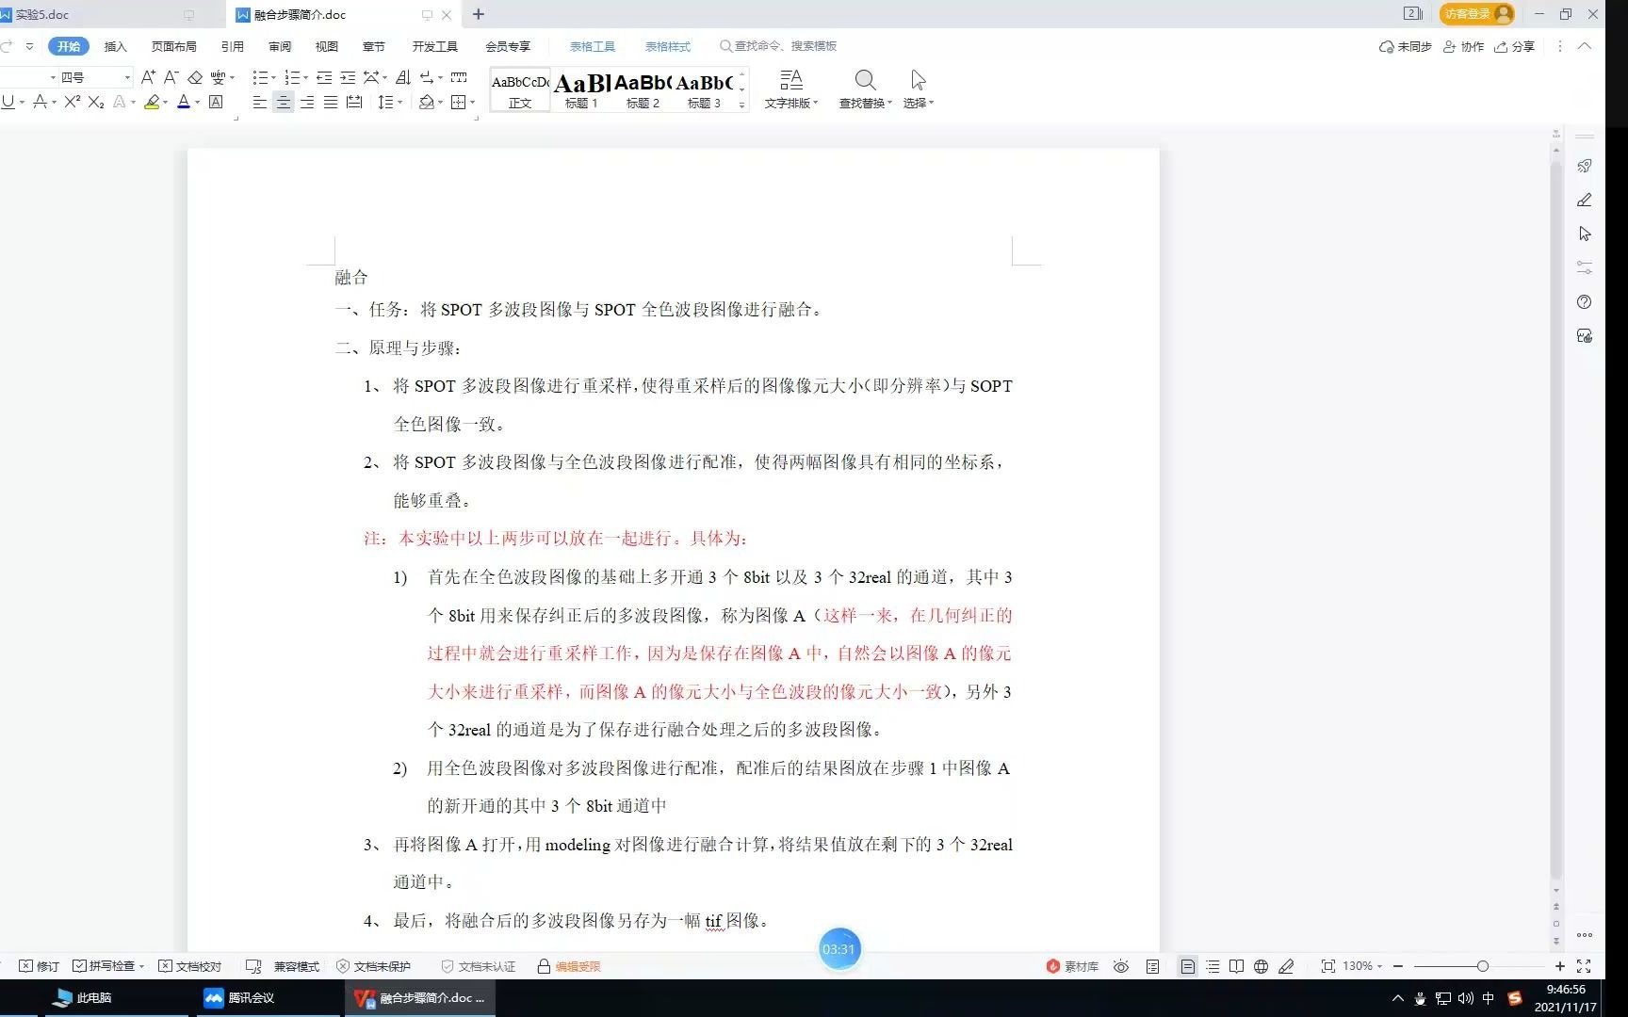The width and height of the screenshot is (1628, 1017).
Task: Open eye-protection mode in status bar
Action: (x=1121, y=966)
